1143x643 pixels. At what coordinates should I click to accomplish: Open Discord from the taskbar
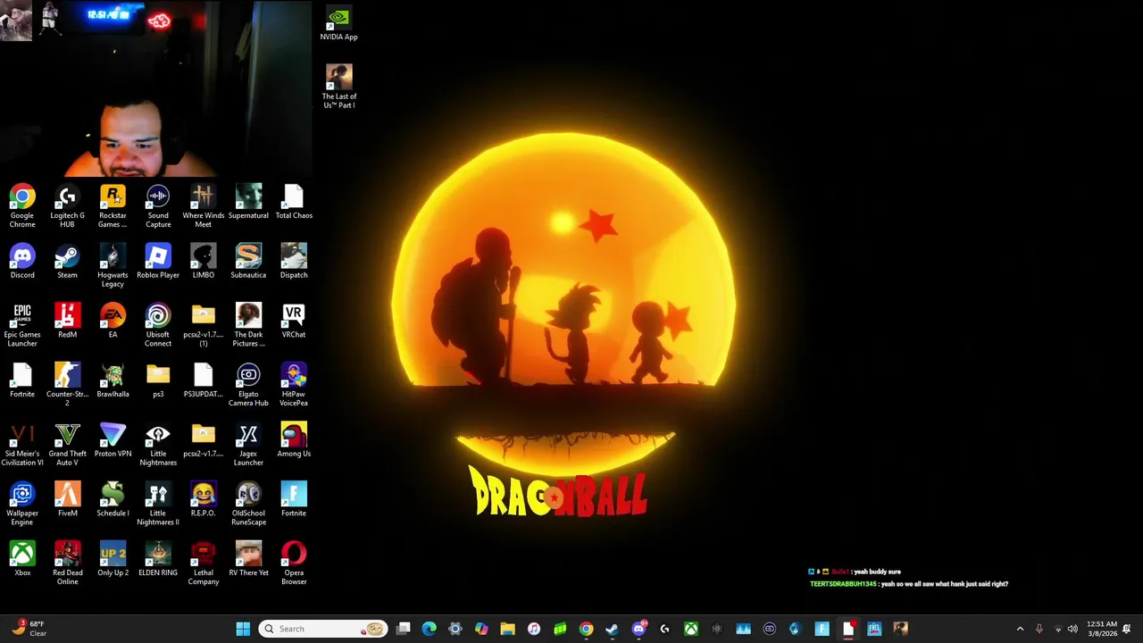[638, 629]
